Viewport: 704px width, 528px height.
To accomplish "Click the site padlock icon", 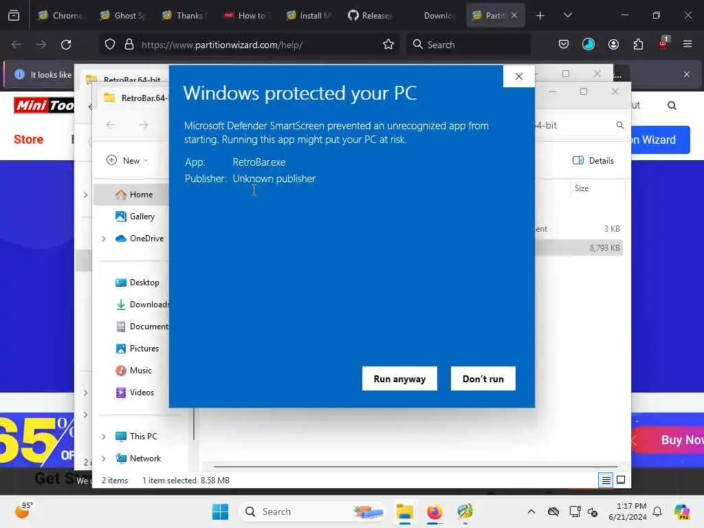I will coord(129,45).
